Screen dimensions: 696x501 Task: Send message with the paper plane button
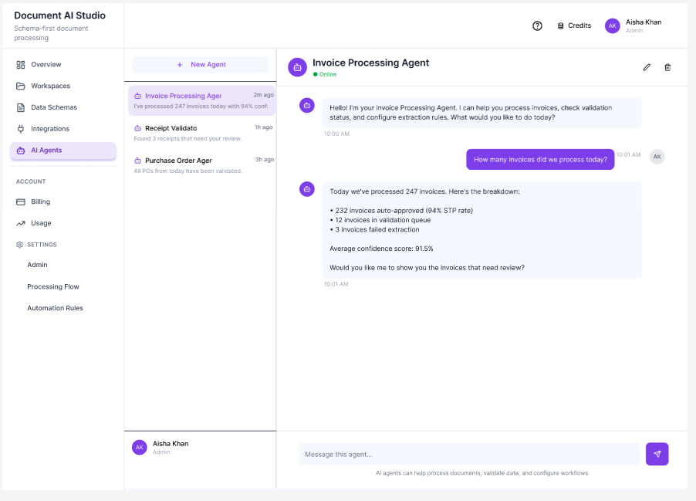657,454
